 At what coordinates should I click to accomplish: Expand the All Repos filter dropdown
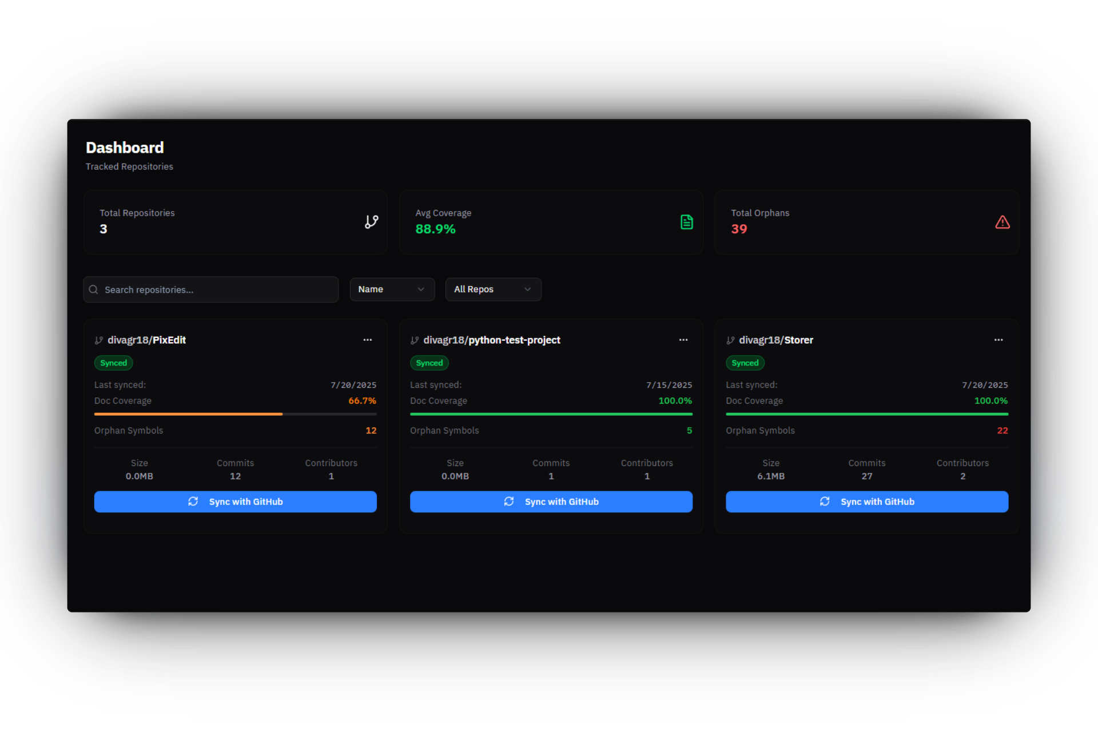[x=493, y=289]
